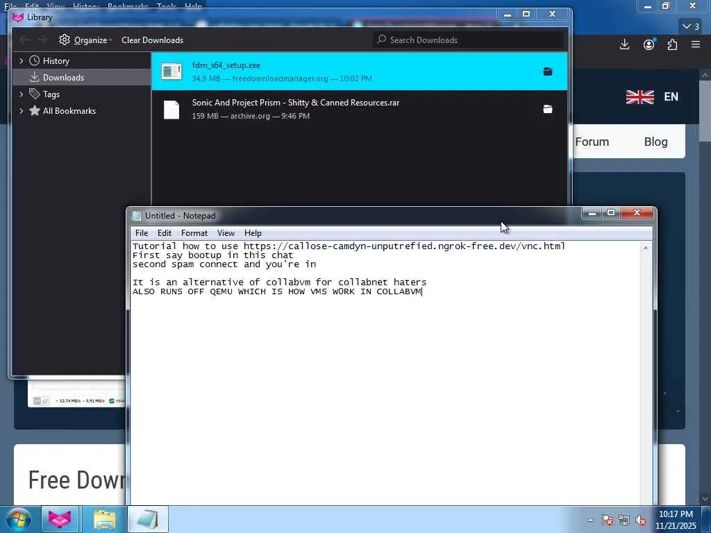Open Notepad File menu

point(142,233)
